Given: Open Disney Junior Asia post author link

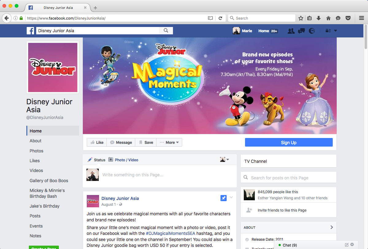Looking at the screenshot, I should (x=120, y=198).
